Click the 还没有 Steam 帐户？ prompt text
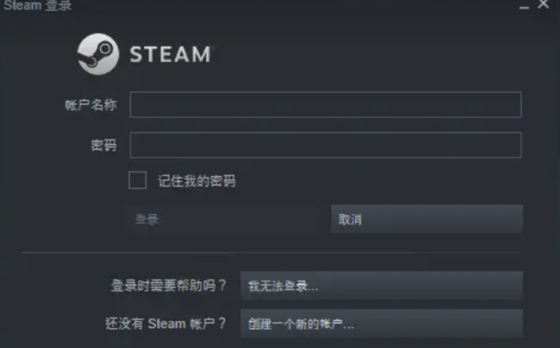 [165, 324]
